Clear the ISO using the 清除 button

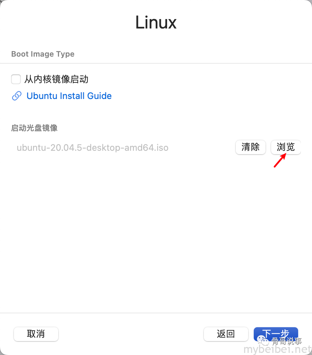click(250, 147)
